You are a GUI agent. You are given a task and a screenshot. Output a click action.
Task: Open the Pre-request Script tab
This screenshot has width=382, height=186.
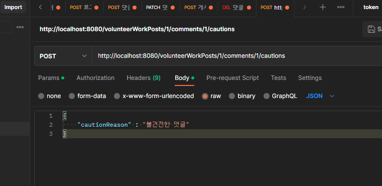[232, 78]
